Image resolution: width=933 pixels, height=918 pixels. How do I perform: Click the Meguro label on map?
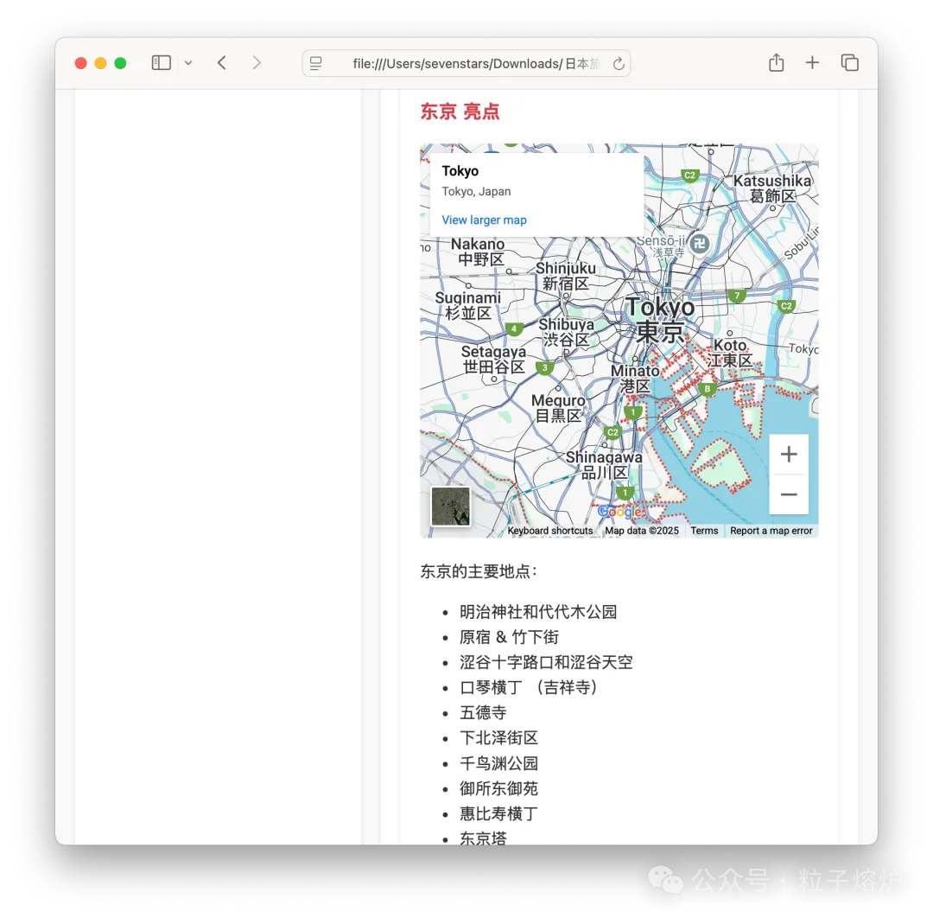click(x=558, y=408)
